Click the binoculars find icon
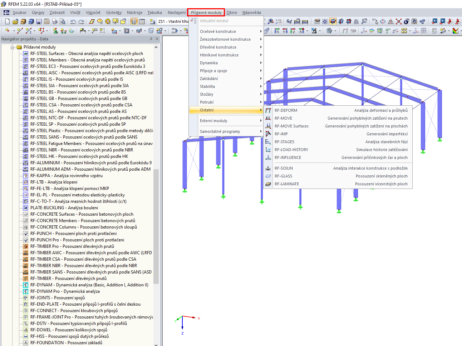This screenshot has width=462, height=346. 289,21
